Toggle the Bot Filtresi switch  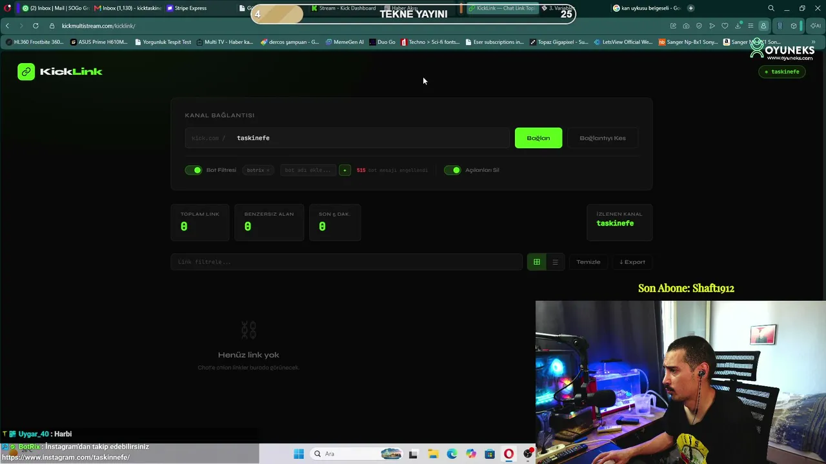point(194,170)
